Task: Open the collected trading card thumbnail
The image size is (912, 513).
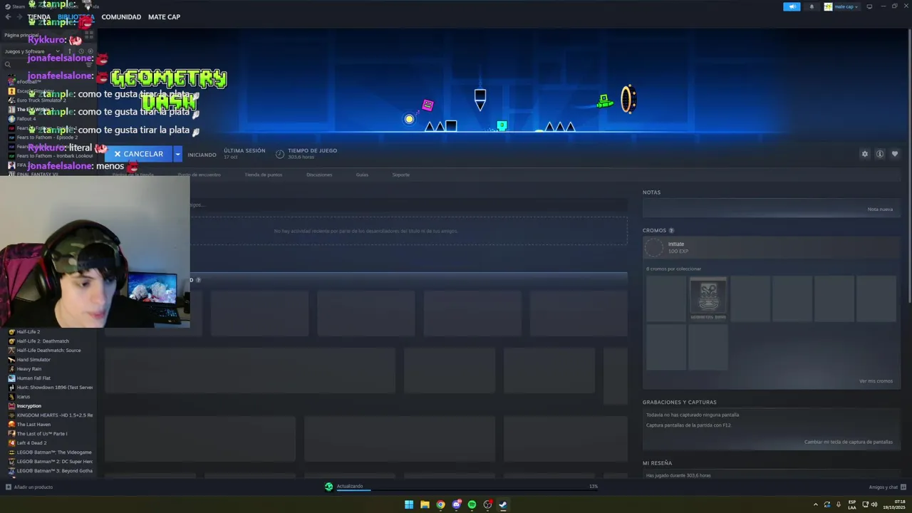Action: [x=708, y=298]
